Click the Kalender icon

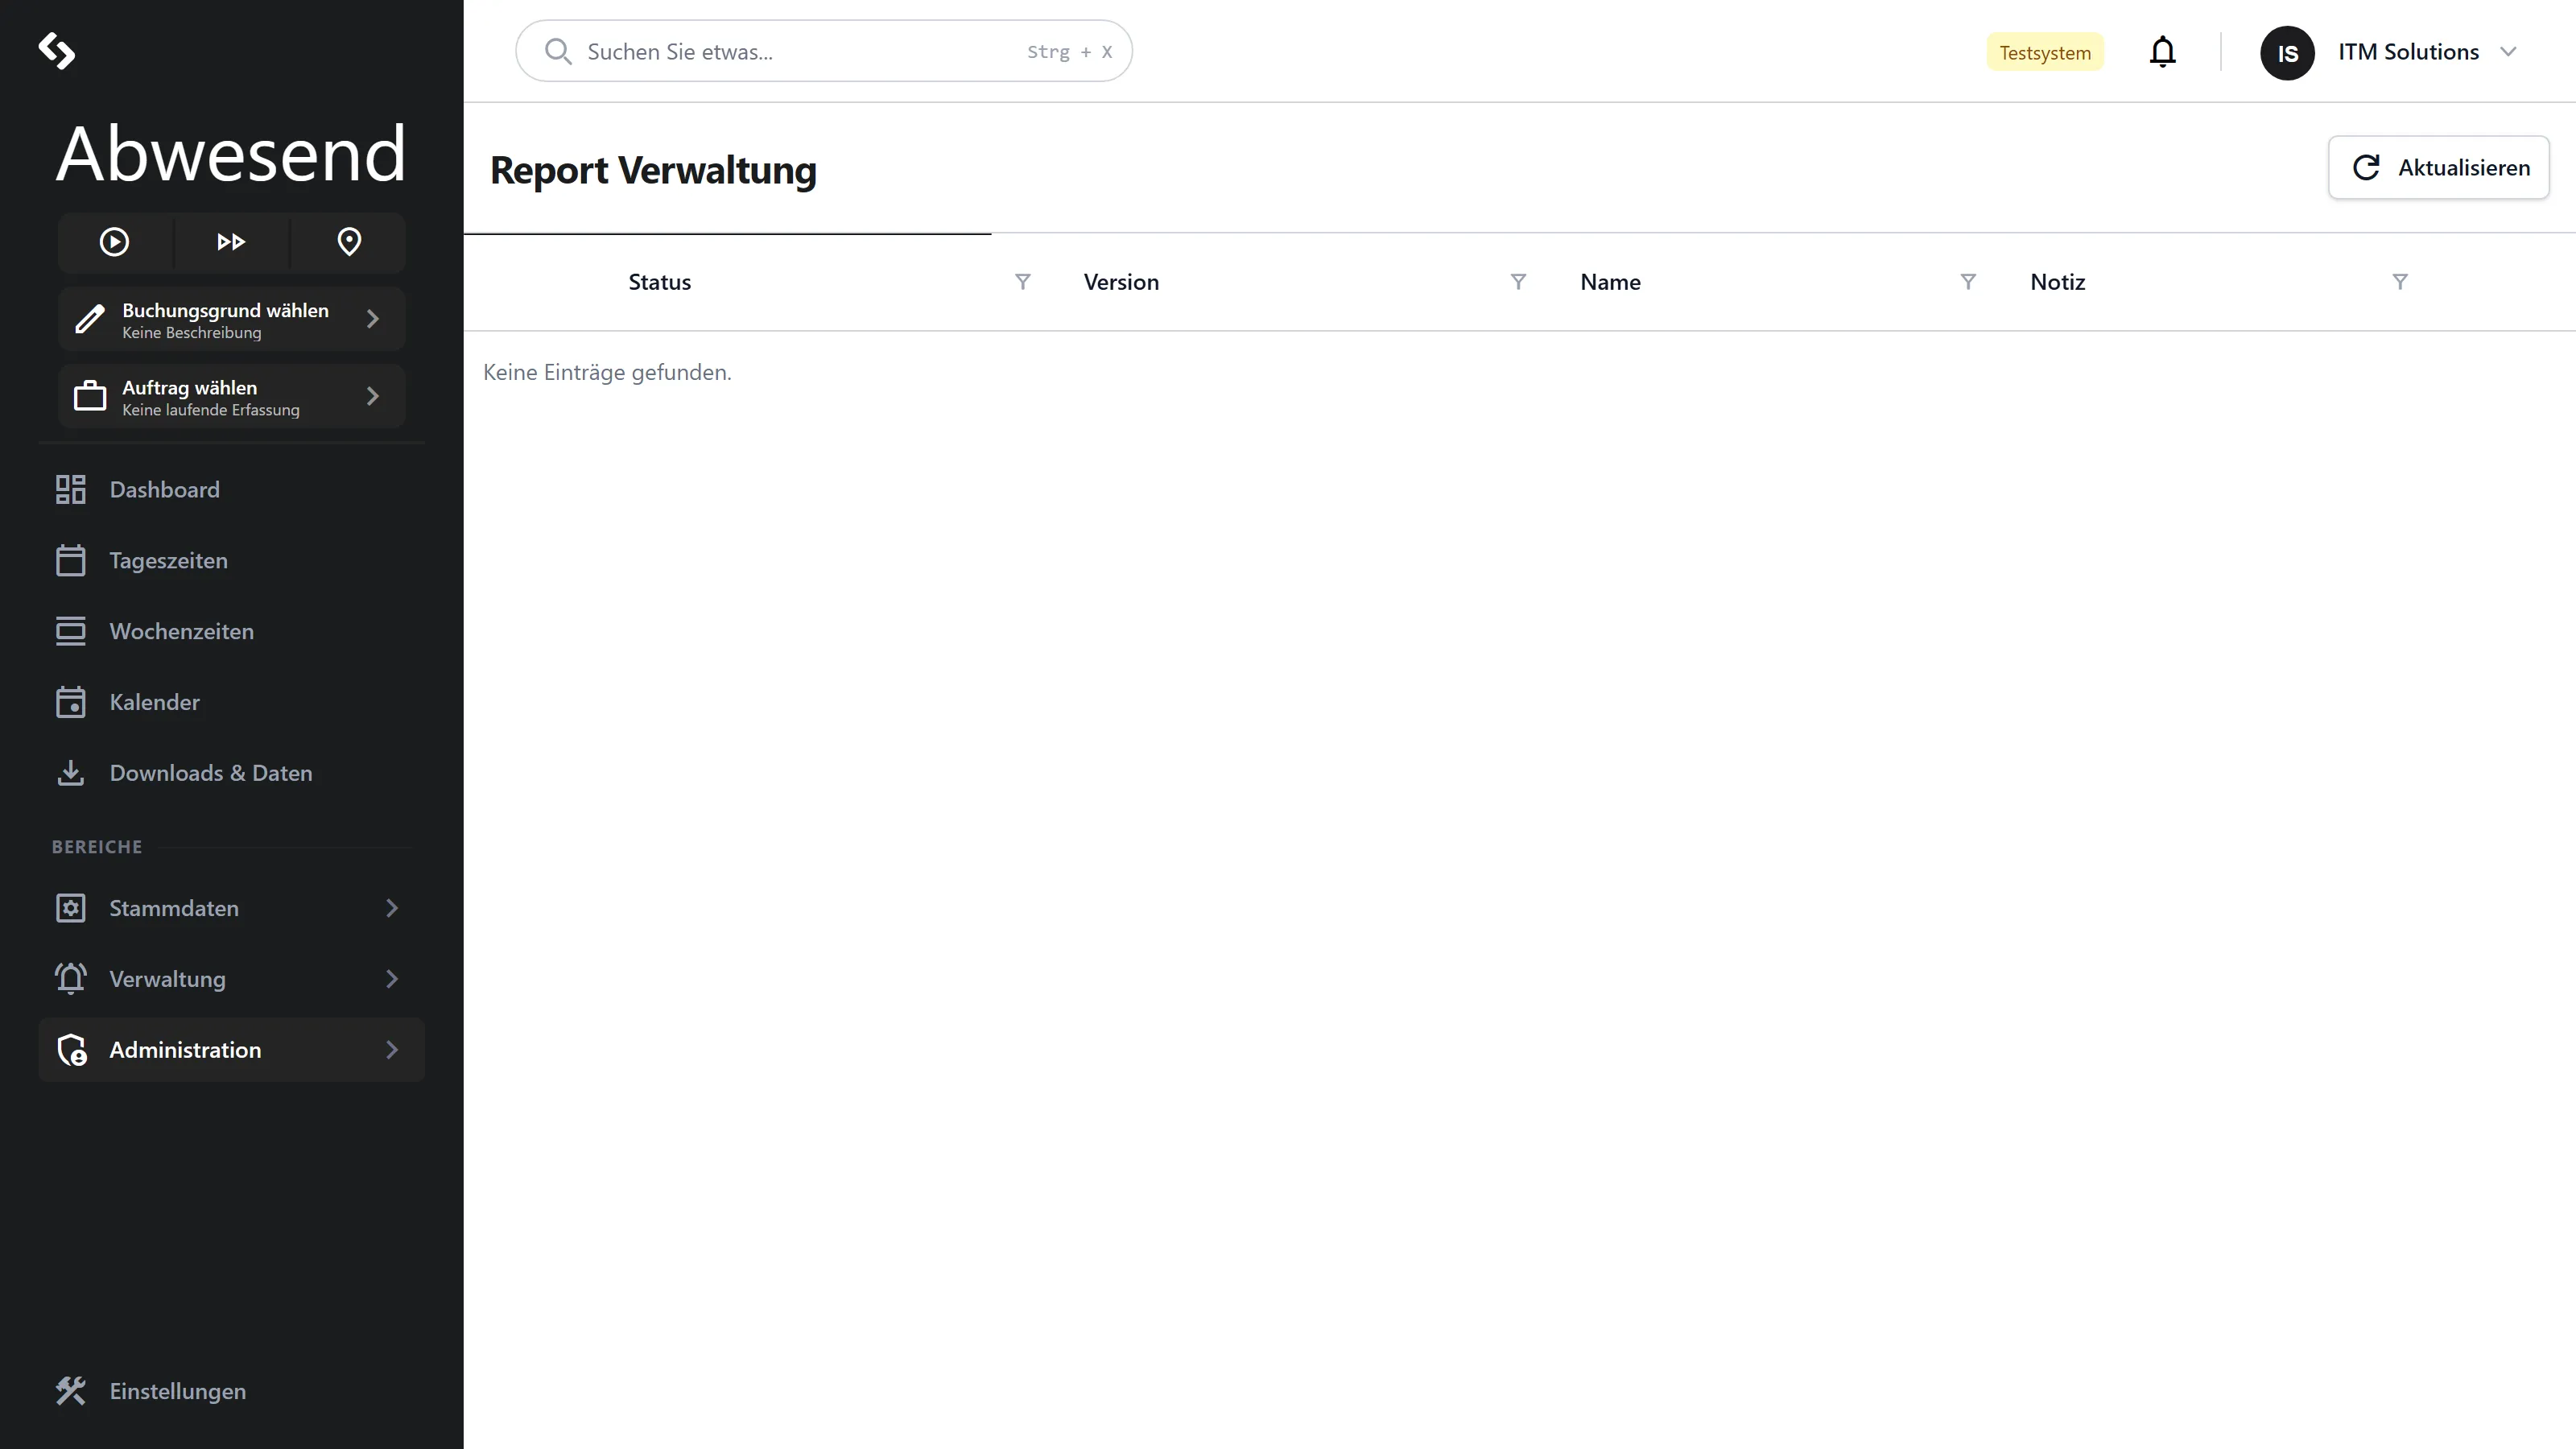(71, 702)
